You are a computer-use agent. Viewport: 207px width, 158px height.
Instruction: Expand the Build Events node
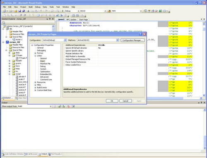click(35, 88)
